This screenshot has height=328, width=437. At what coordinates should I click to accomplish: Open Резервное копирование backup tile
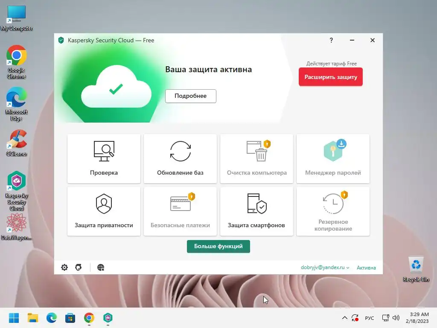click(x=333, y=211)
